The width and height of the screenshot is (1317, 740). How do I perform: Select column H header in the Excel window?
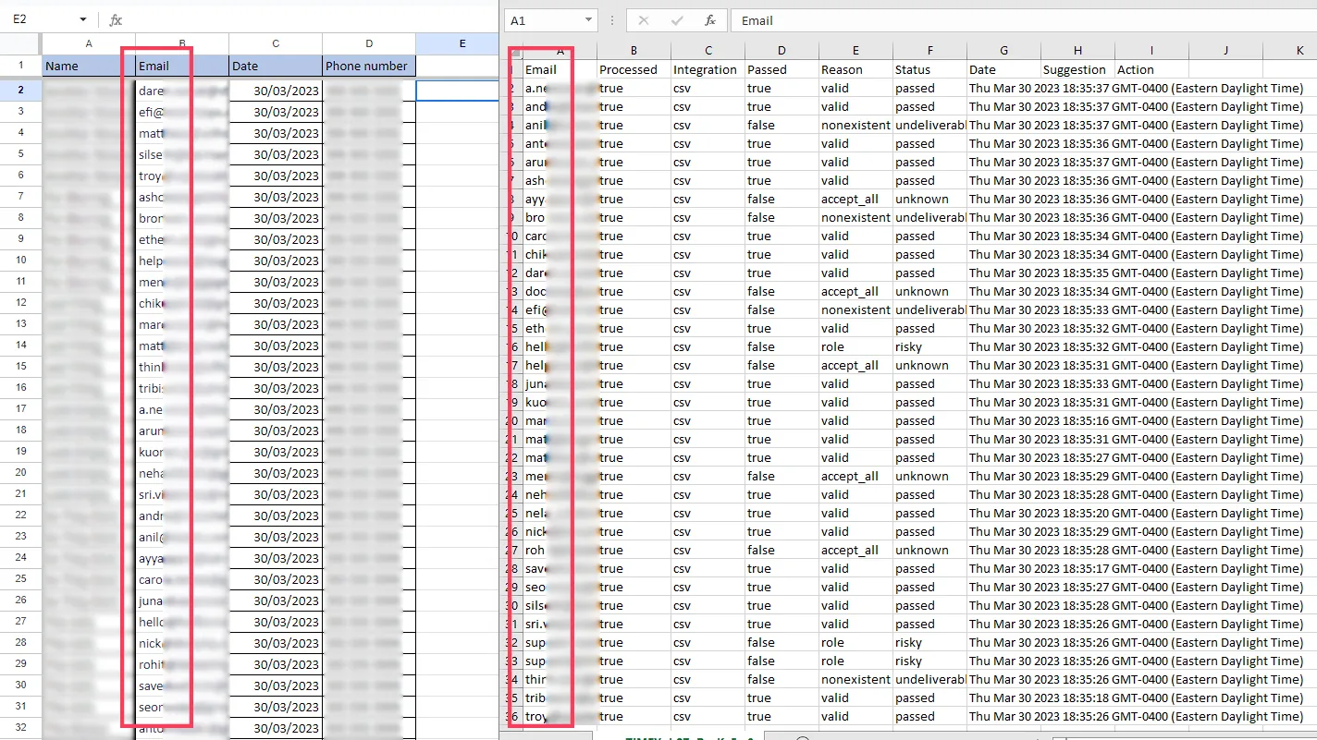coord(1077,52)
